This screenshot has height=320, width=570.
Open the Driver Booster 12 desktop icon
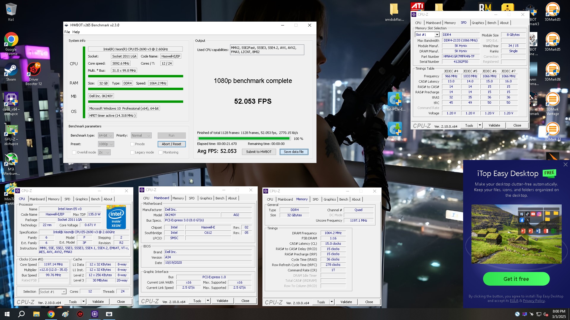tap(34, 74)
